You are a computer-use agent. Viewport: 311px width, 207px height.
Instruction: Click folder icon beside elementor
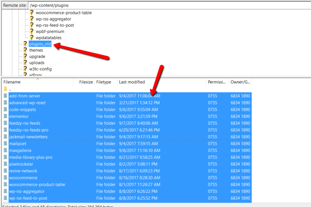coord(5,116)
